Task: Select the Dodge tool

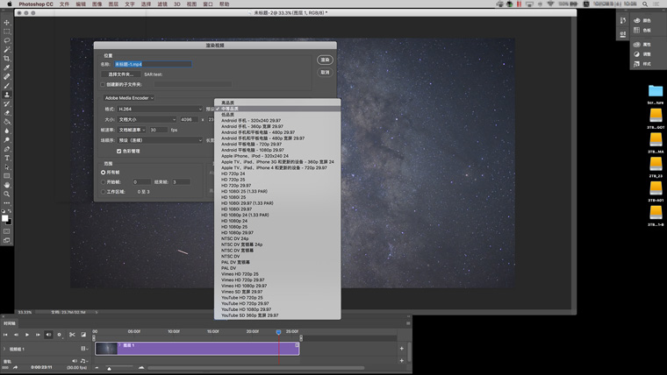Action: 6,139
